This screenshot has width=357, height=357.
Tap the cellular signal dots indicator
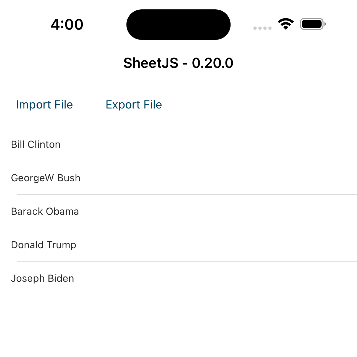click(x=262, y=28)
